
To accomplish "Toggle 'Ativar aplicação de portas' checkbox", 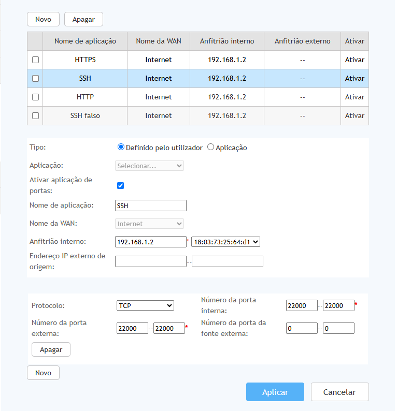I will pos(120,185).
